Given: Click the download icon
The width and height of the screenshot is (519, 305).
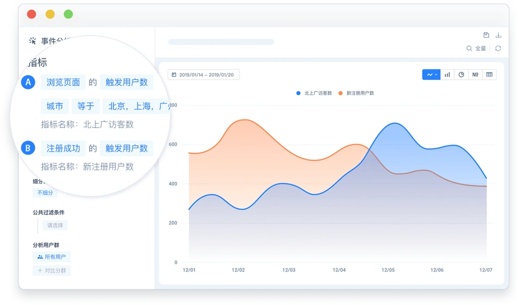Looking at the screenshot, I should [498, 35].
